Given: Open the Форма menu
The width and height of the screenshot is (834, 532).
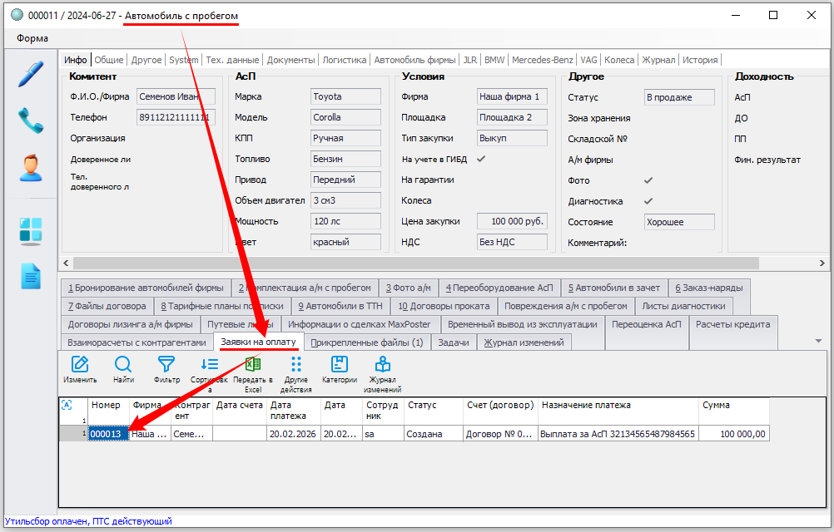Looking at the screenshot, I should (x=32, y=37).
